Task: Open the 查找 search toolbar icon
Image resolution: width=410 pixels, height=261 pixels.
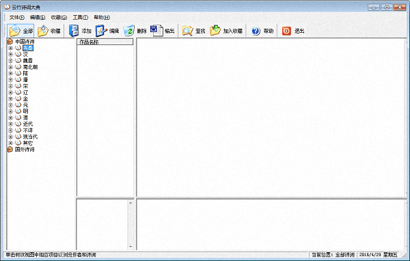Action: pyautogui.click(x=187, y=31)
